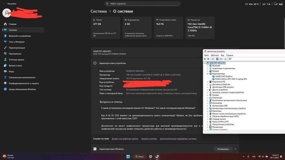Expand the Камеры device category
Screen dimensions: 285x160
(x=207, y=95)
